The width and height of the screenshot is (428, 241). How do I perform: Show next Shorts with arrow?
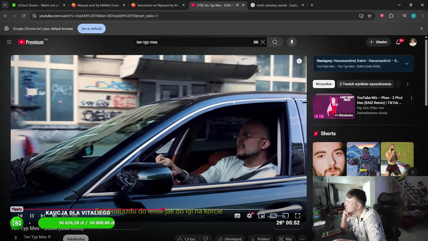(412, 172)
